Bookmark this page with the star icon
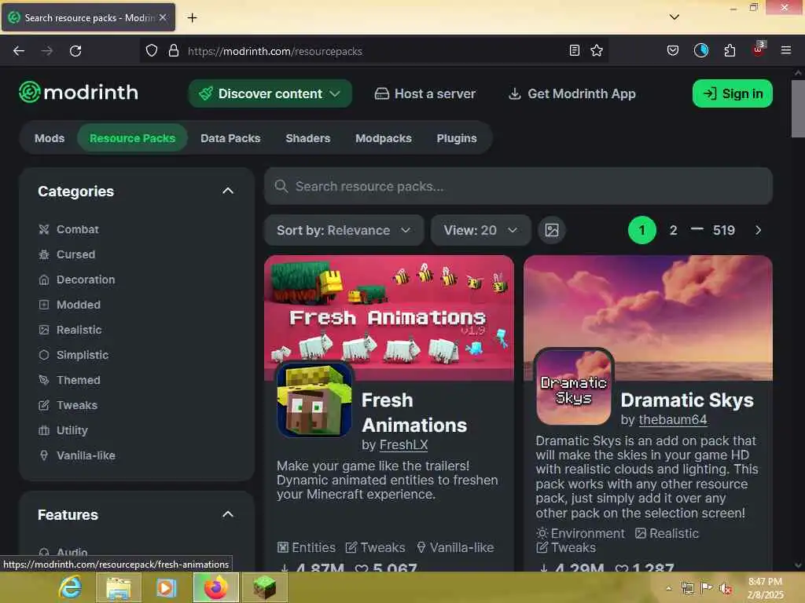Image resolution: width=805 pixels, height=603 pixels. click(597, 50)
